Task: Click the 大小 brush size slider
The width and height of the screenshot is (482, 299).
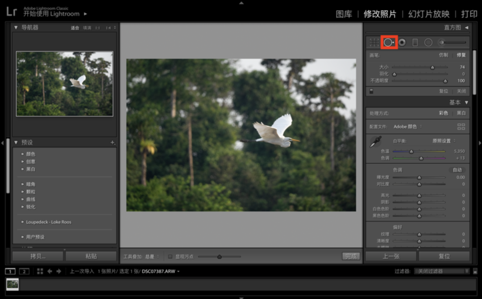Action: coord(420,67)
